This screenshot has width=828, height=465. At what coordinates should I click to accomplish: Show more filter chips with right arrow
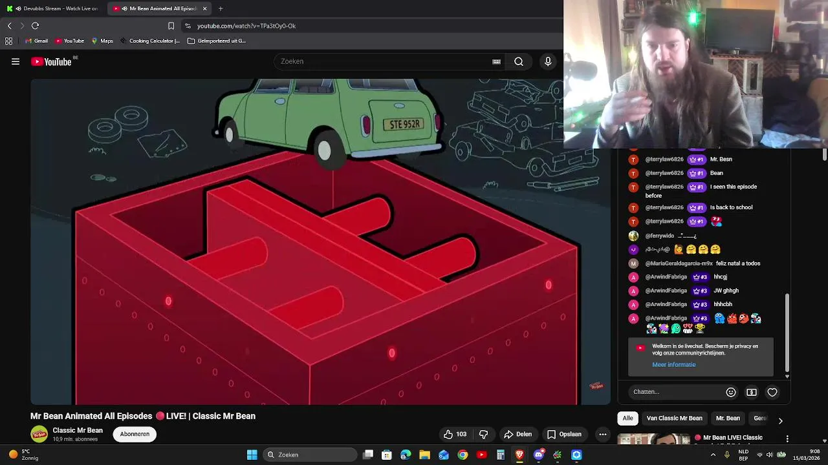point(780,420)
